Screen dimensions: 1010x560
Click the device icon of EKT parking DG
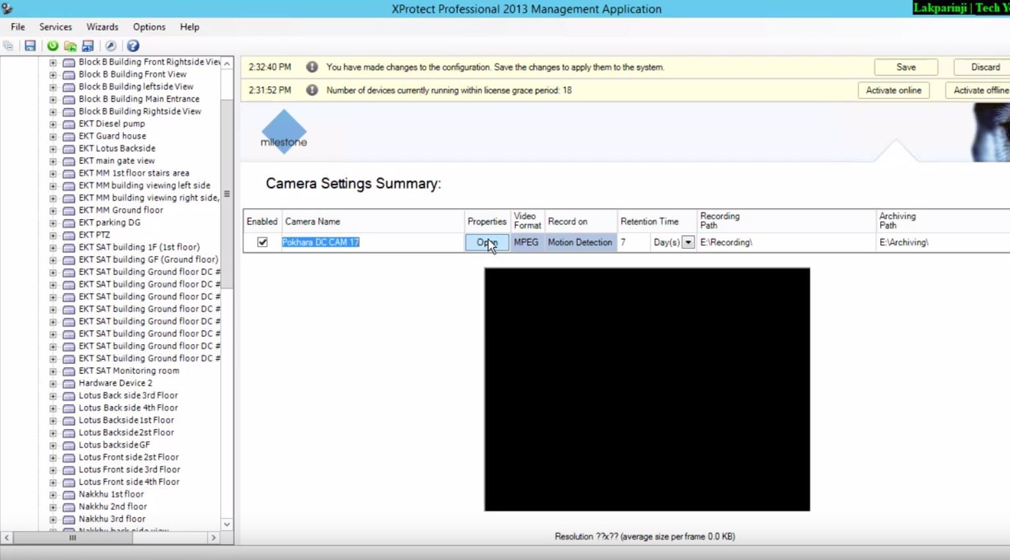pyautogui.click(x=69, y=223)
